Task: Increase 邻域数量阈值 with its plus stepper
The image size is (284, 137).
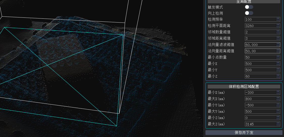Action: point(278,31)
